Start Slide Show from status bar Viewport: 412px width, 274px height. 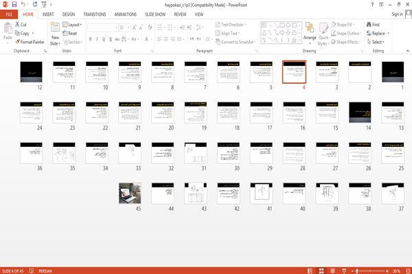click(x=344, y=271)
